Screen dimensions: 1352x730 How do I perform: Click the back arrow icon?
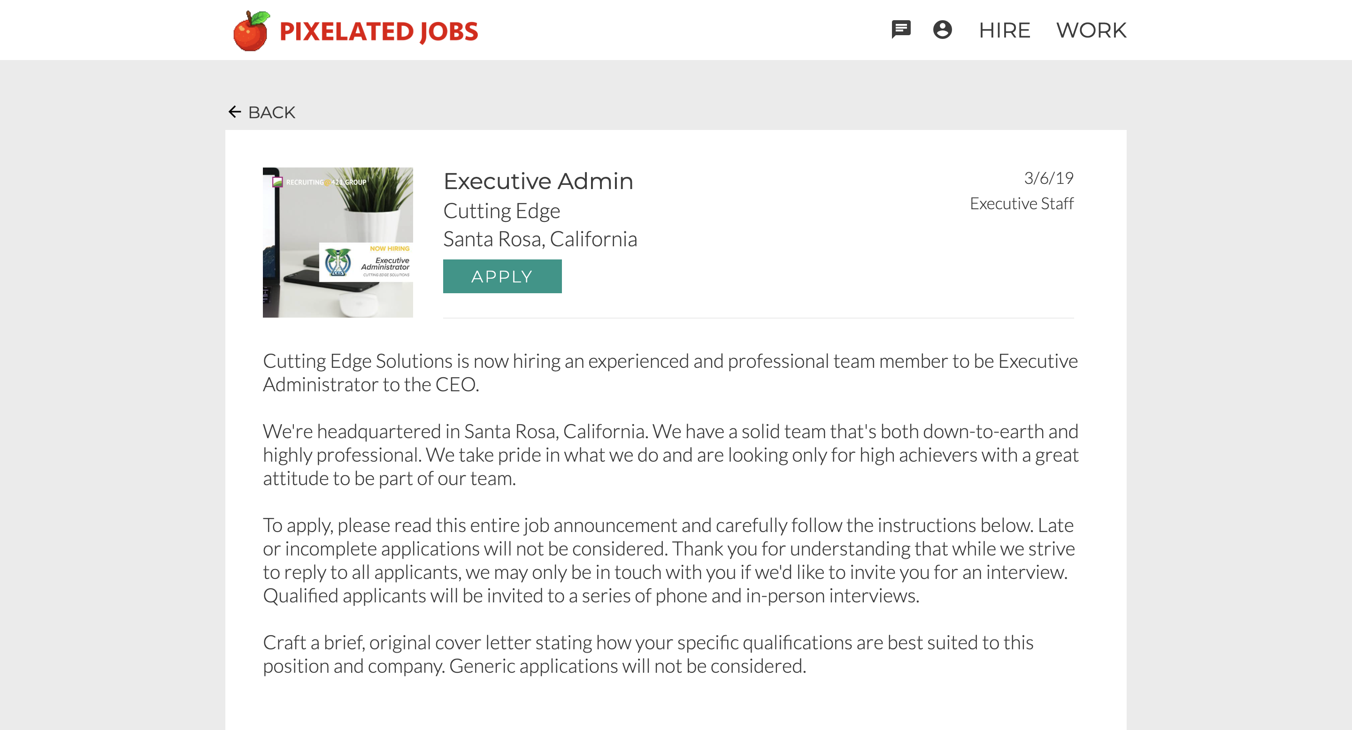tap(235, 112)
